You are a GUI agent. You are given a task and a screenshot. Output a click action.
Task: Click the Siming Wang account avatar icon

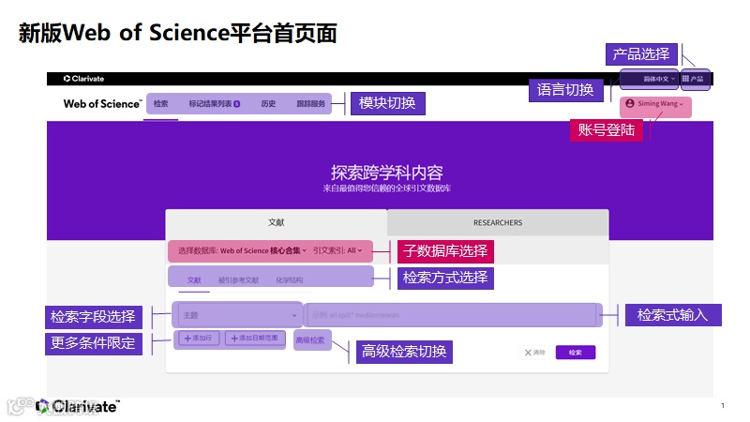coord(629,103)
